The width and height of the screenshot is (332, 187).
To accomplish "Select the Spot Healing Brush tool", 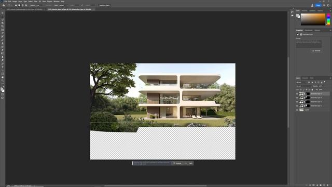I will click(x=3, y=36).
